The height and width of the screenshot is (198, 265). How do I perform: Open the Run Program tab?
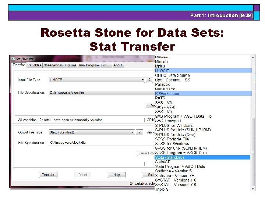coord(89,65)
